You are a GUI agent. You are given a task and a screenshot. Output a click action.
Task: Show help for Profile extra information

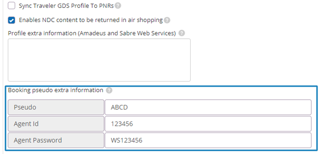(x=182, y=33)
